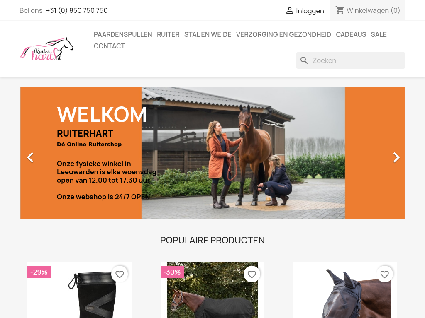Open the black boot product thumbnail
Screen dimensions: 425x318
80,290
